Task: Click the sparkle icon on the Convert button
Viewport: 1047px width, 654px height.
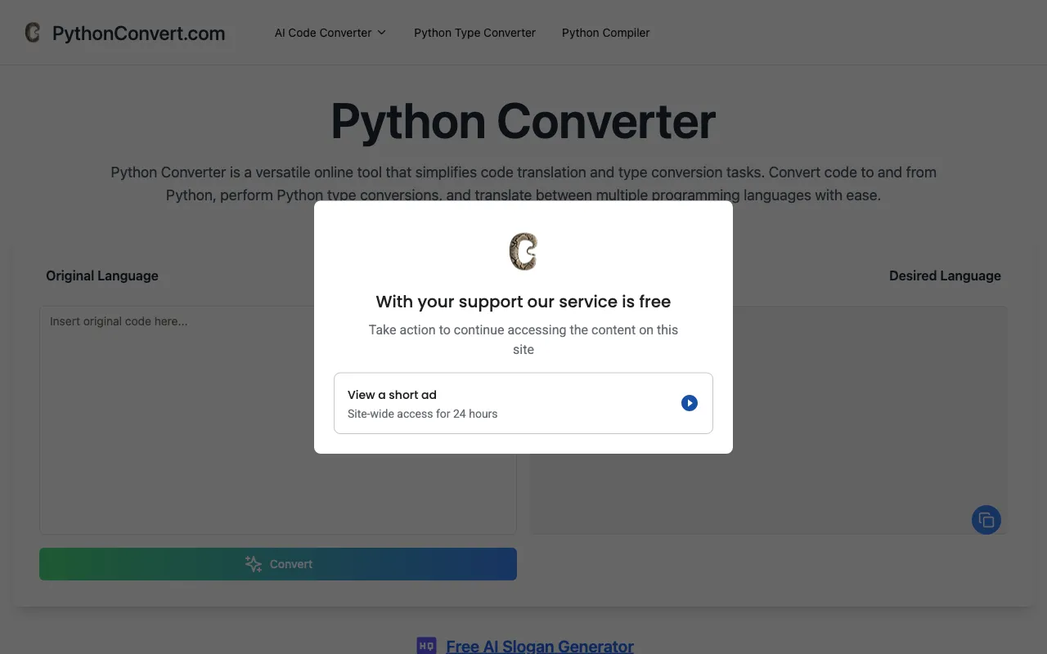Action: tap(254, 564)
